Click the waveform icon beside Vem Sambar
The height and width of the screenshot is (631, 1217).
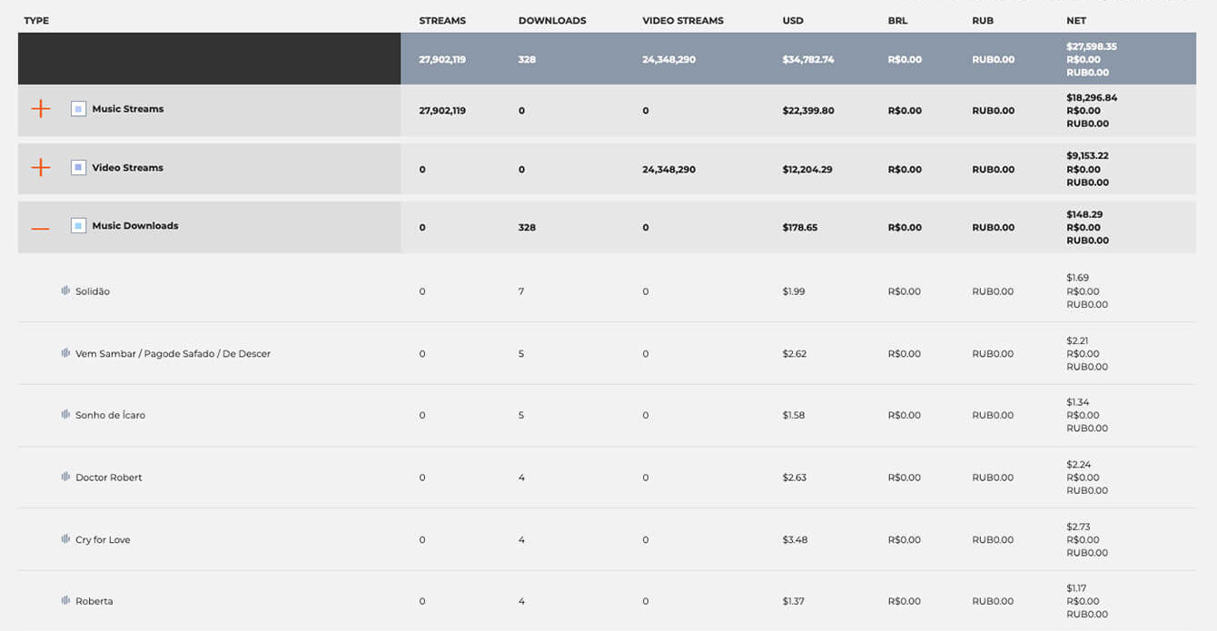65,353
